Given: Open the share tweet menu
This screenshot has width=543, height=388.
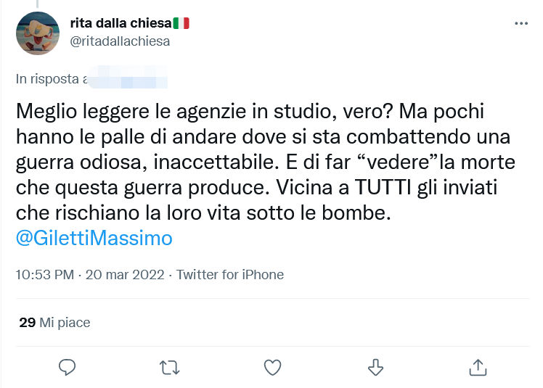Looking at the screenshot, I should tap(478, 368).
